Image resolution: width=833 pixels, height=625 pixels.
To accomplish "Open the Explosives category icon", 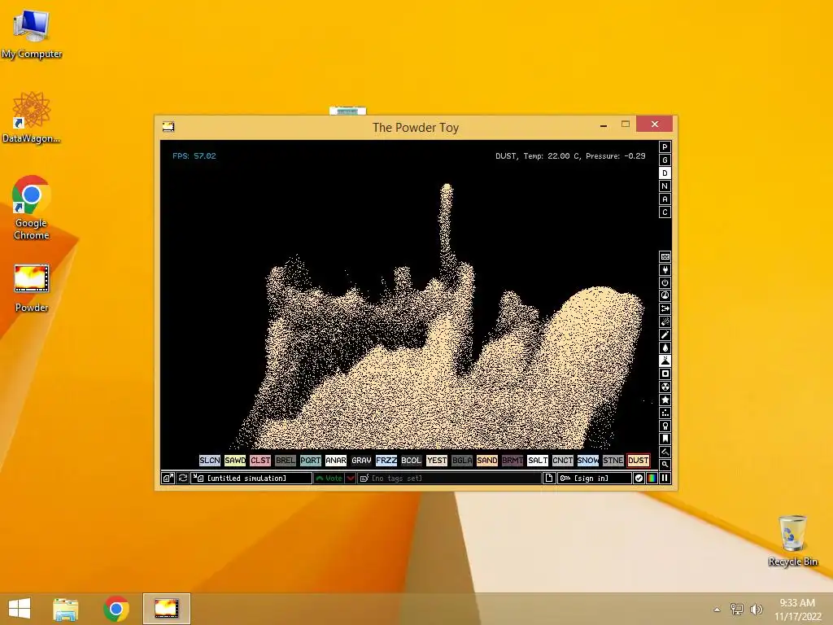I will (665, 321).
